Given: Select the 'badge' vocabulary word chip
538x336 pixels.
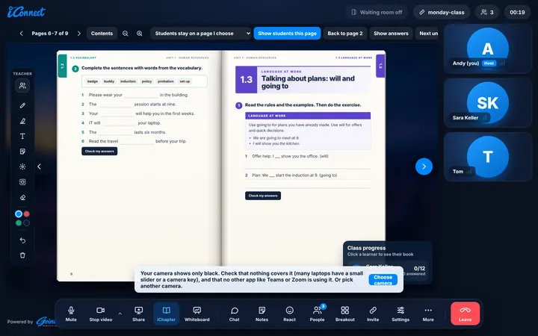Looking at the screenshot, I should click(x=93, y=81).
